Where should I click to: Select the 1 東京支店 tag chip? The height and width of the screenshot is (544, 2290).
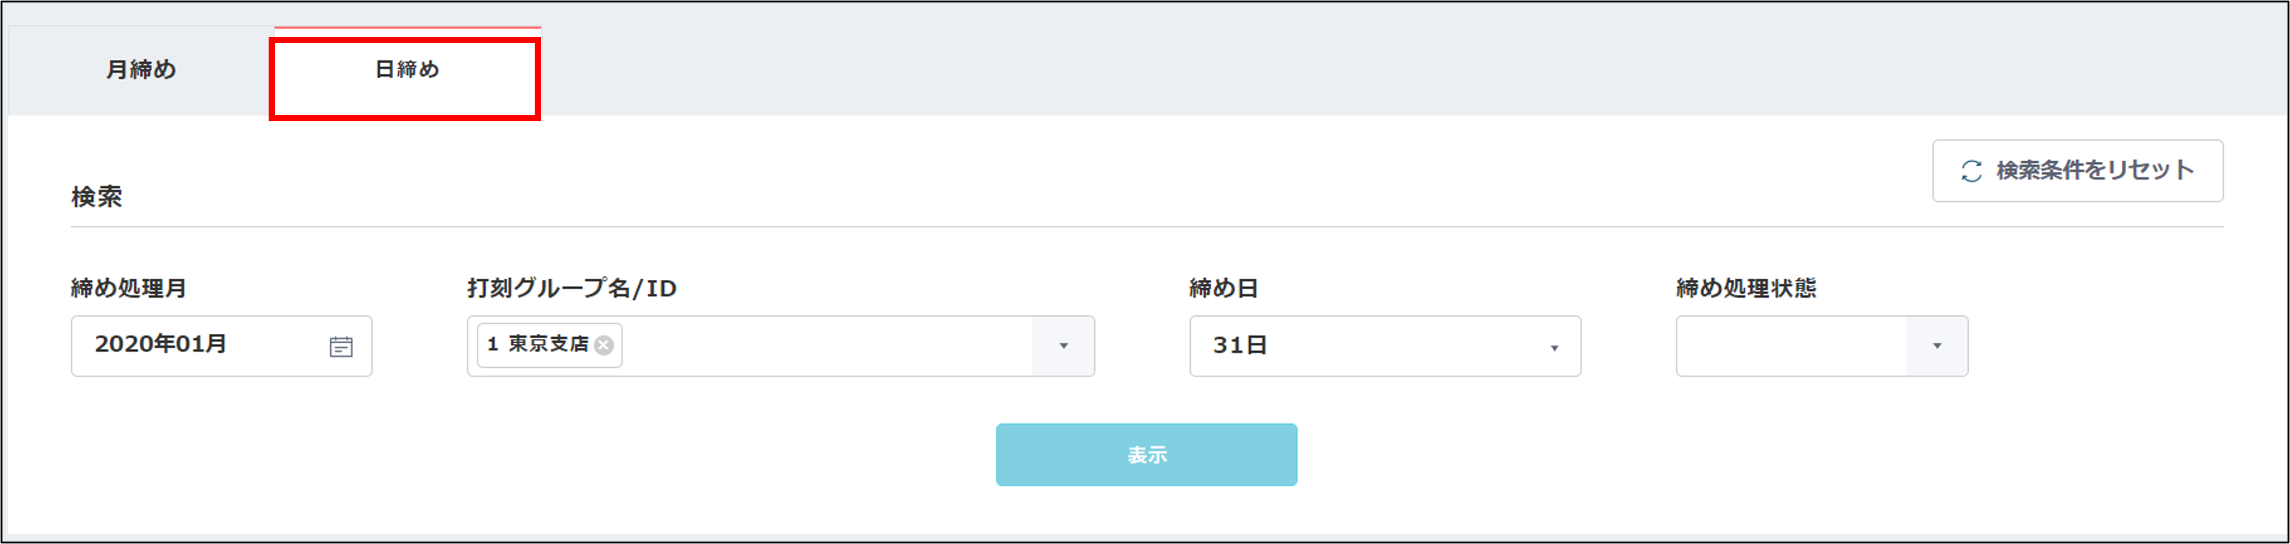tap(549, 345)
